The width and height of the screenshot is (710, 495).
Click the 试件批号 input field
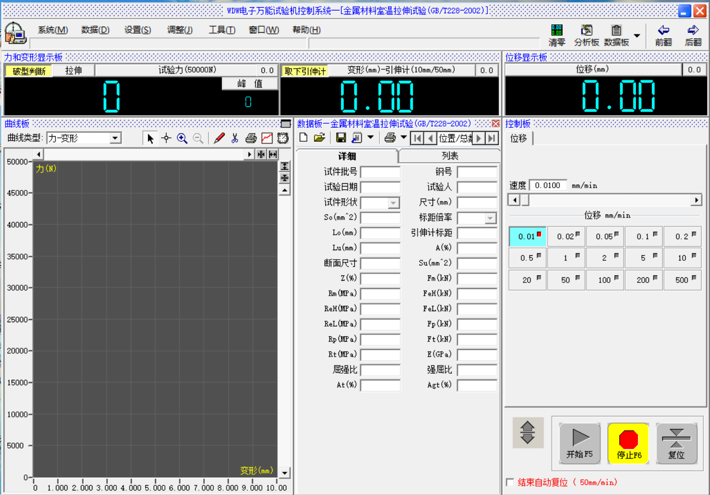[380, 172]
